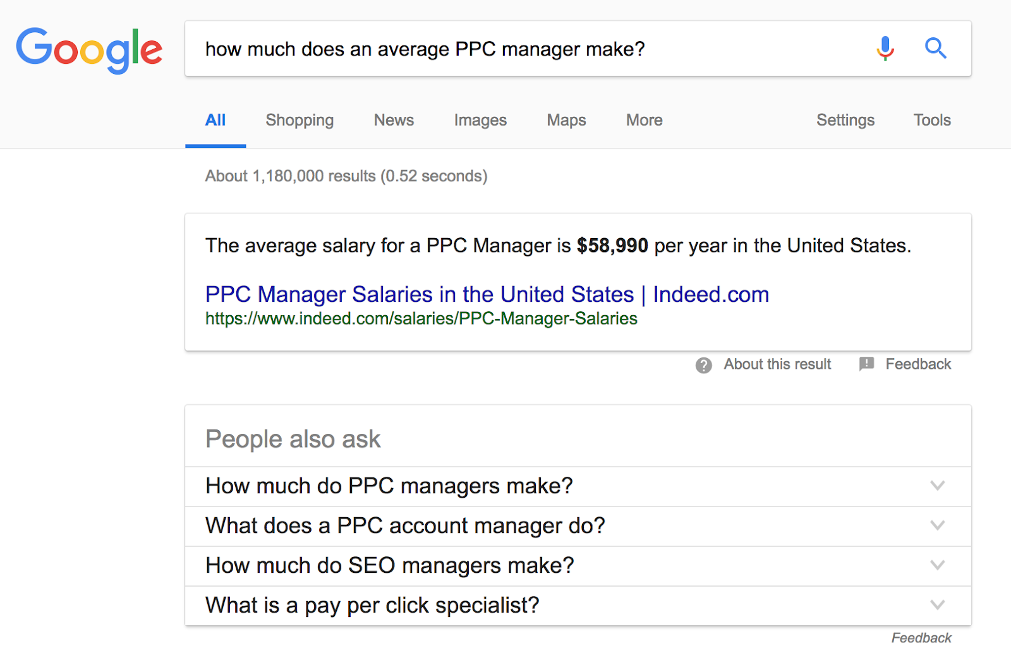Open the More search options dropdown
Image resolution: width=1011 pixels, height=665 pixels.
[x=644, y=120]
